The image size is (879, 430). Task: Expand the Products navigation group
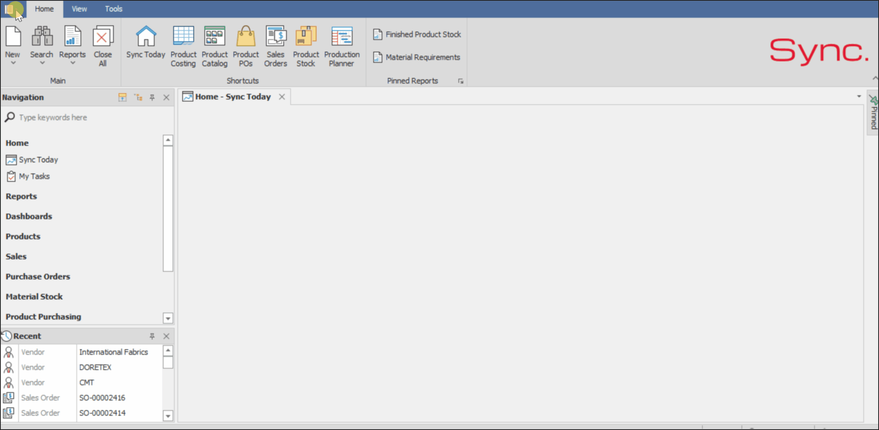[23, 236]
